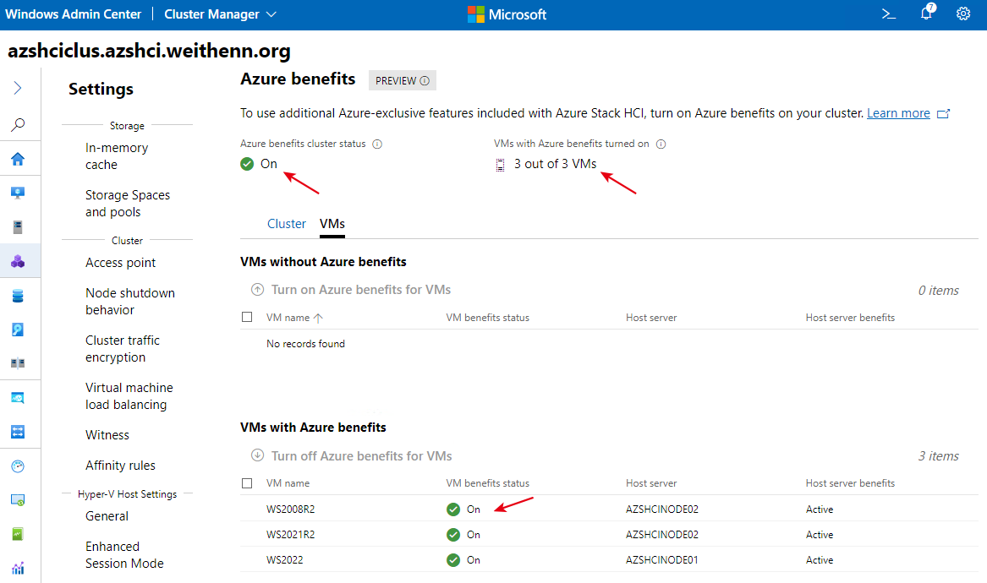
Task: Click the No records found message
Action: tap(305, 344)
